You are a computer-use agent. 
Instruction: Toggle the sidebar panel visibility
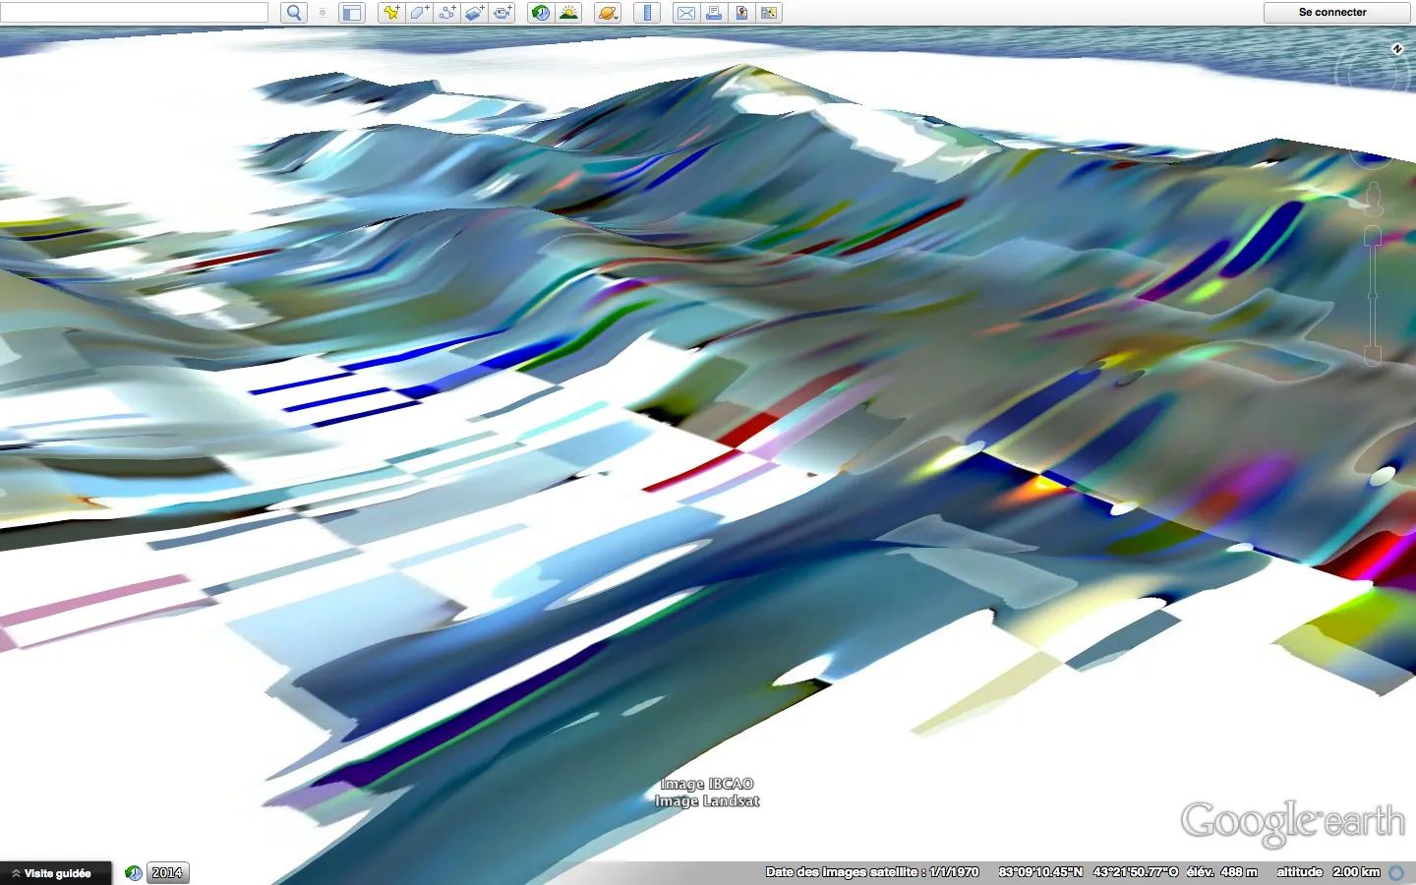[x=351, y=13]
